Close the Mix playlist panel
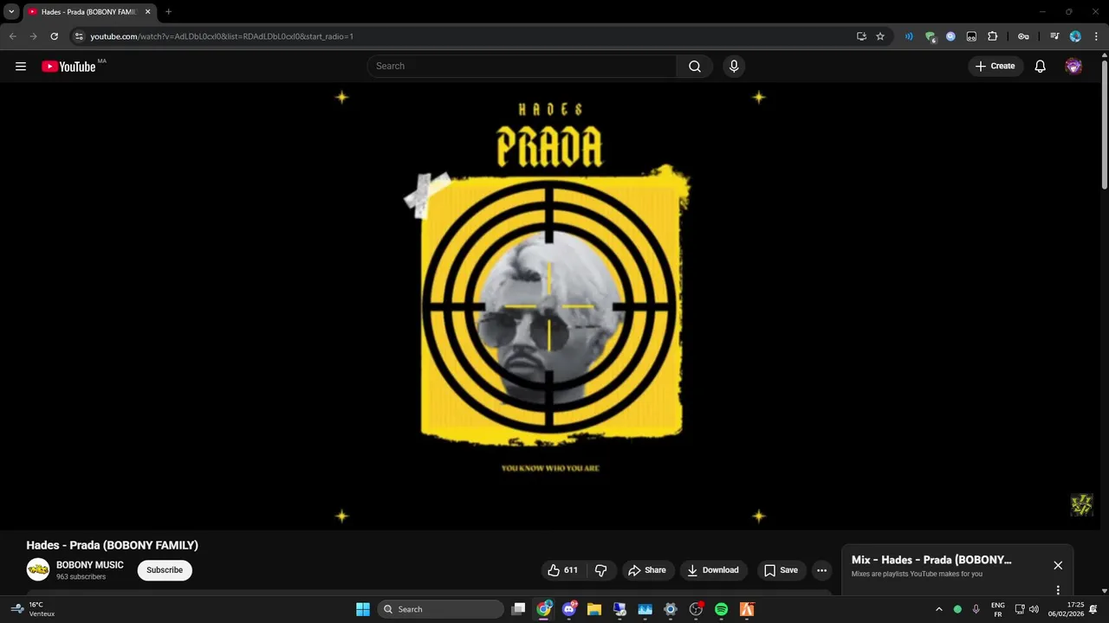This screenshot has height=623, width=1109. (1058, 565)
